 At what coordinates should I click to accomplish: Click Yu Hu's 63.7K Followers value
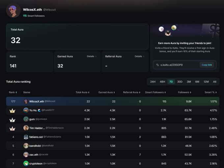click(188, 110)
